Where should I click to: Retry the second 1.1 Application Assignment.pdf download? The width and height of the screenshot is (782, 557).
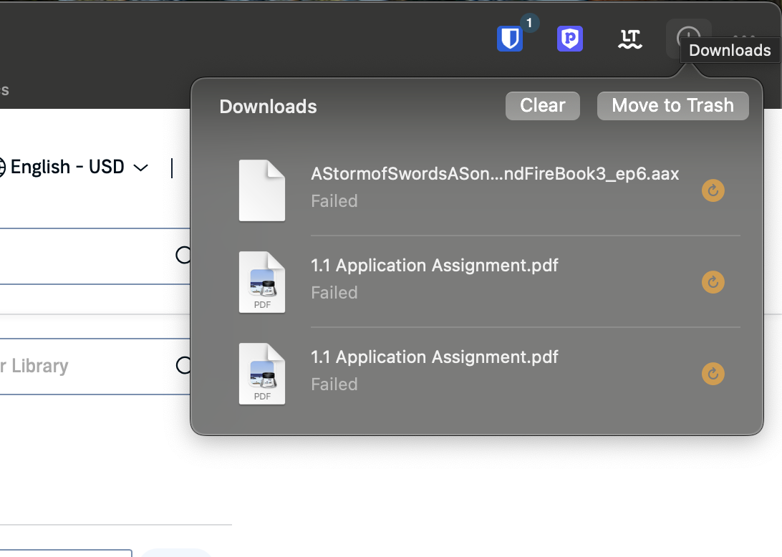click(x=713, y=374)
